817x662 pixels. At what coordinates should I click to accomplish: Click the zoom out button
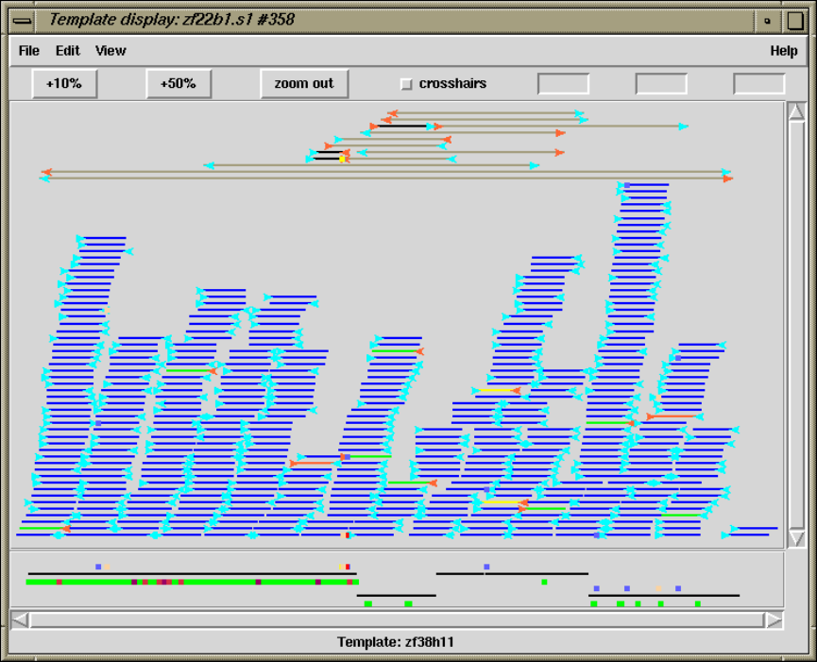pos(304,84)
